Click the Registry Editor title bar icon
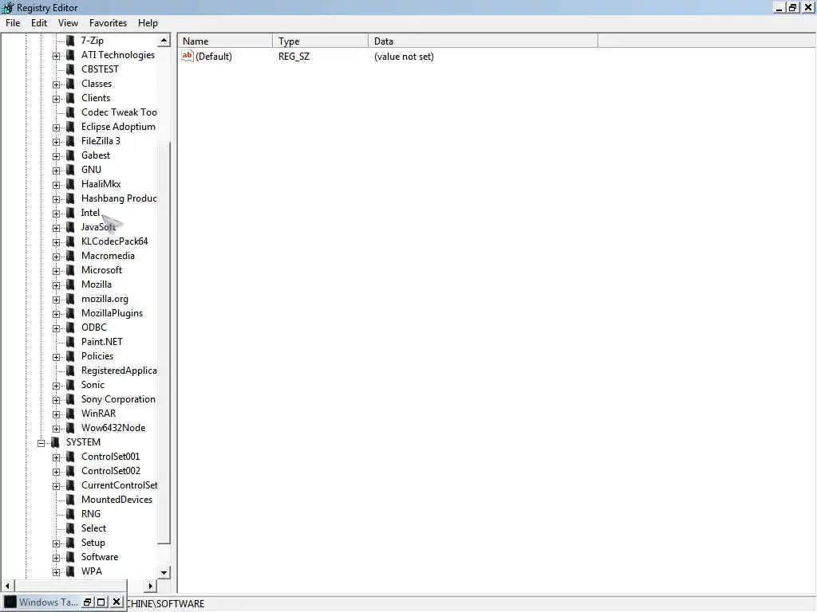Image resolution: width=817 pixels, height=612 pixels. pyautogui.click(x=8, y=7)
